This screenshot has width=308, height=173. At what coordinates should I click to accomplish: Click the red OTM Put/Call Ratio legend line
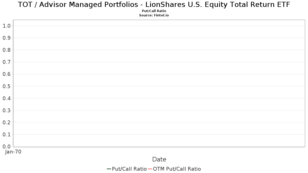150,169
